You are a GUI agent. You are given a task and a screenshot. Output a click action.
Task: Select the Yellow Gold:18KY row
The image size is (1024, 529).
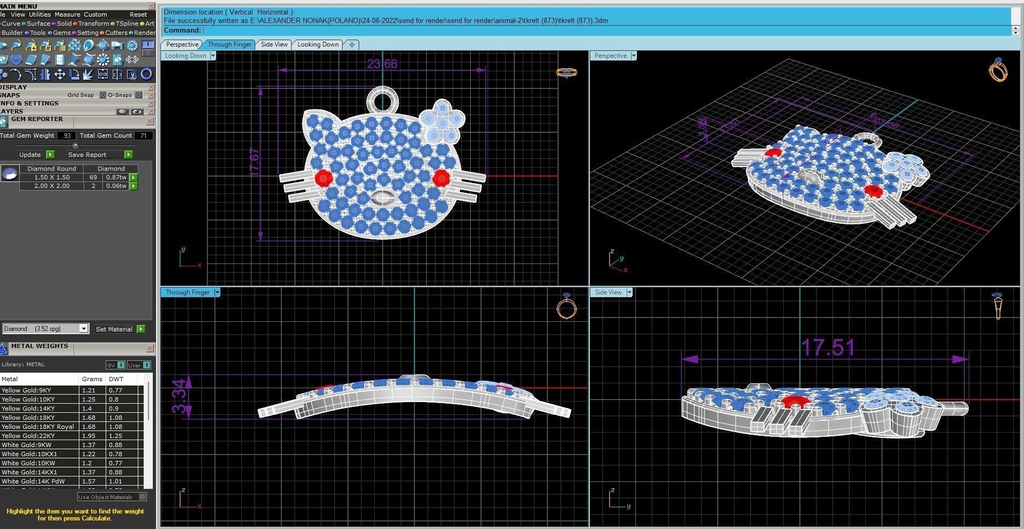(x=72, y=418)
